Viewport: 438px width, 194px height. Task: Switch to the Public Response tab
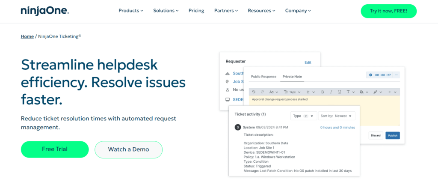[263, 77]
